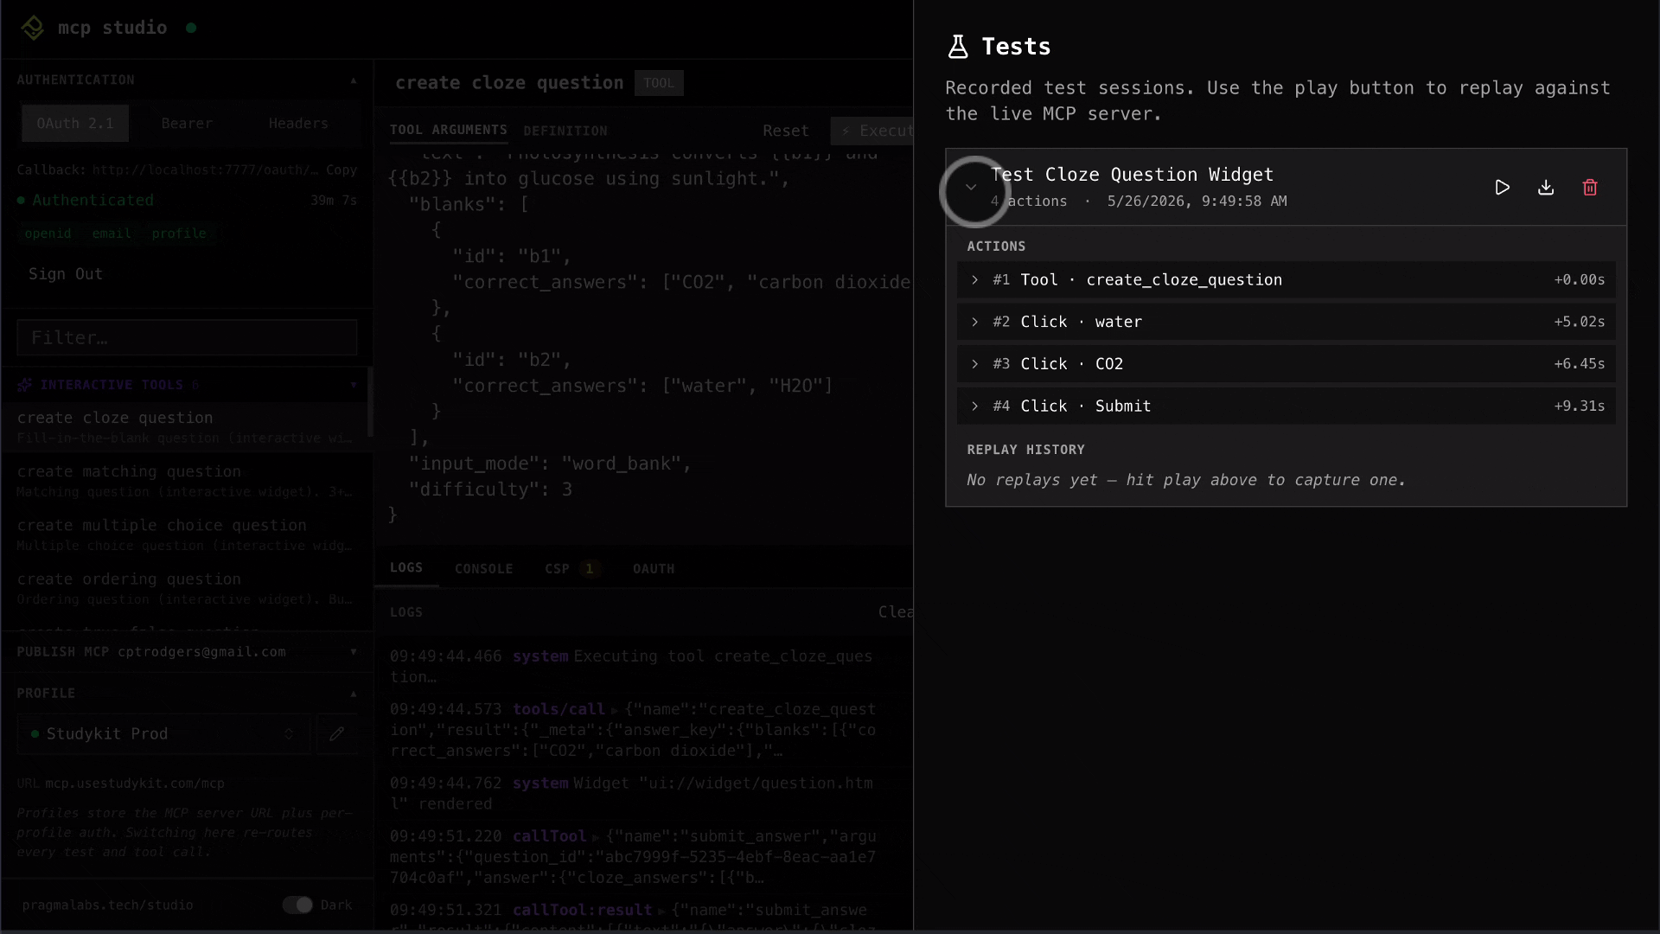Viewport: 1660px width, 934px height.
Task: Clear the logs
Action: pyautogui.click(x=896, y=612)
